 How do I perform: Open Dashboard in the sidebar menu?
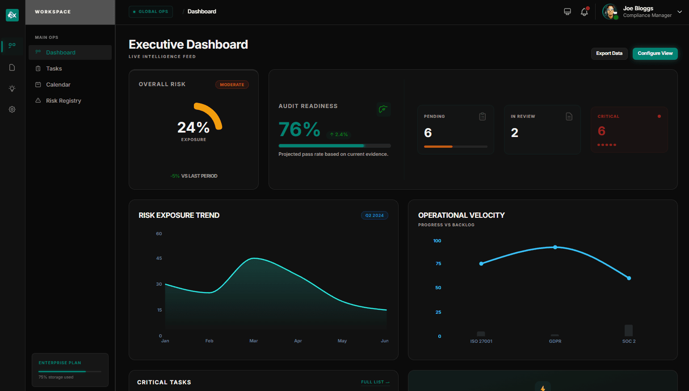pyautogui.click(x=70, y=52)
